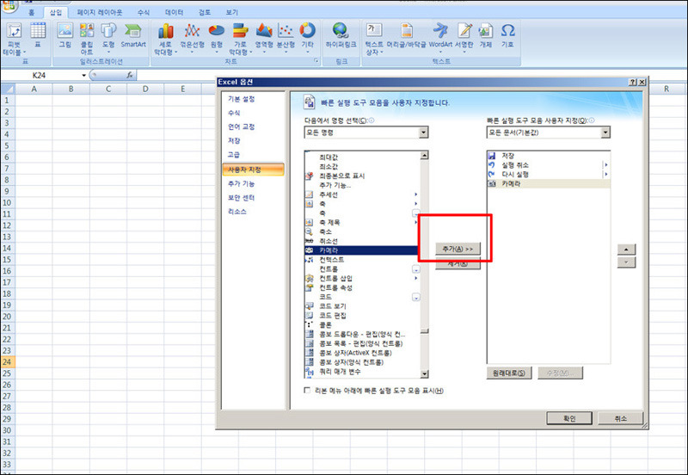Select 카메라 in the command list
Image resolution: width=688 pixels, height=475 pixels.
[361, 250]
